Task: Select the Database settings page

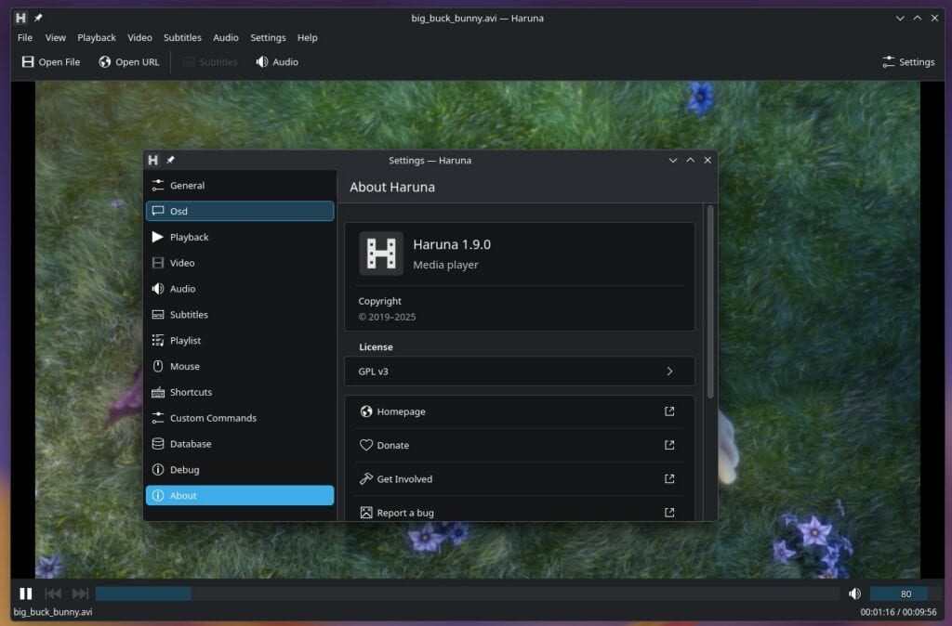Action: [240, 444]
